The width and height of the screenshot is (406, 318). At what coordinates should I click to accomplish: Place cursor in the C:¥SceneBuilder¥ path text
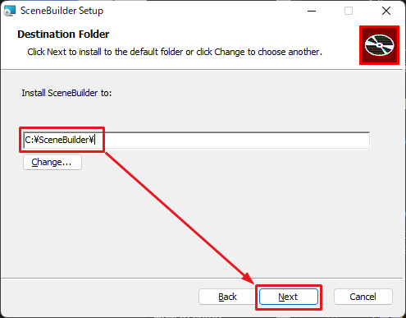(x=59, y=140)
